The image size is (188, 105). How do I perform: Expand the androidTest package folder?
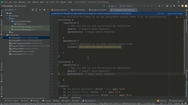point(10,27)
